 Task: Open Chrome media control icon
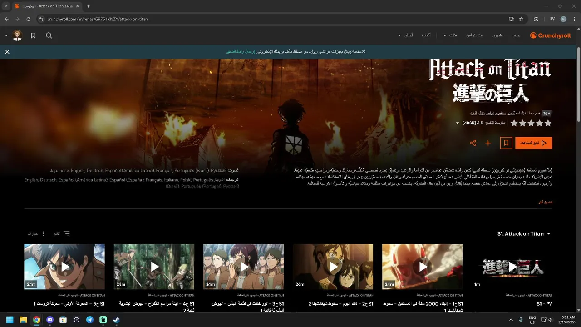552,19
